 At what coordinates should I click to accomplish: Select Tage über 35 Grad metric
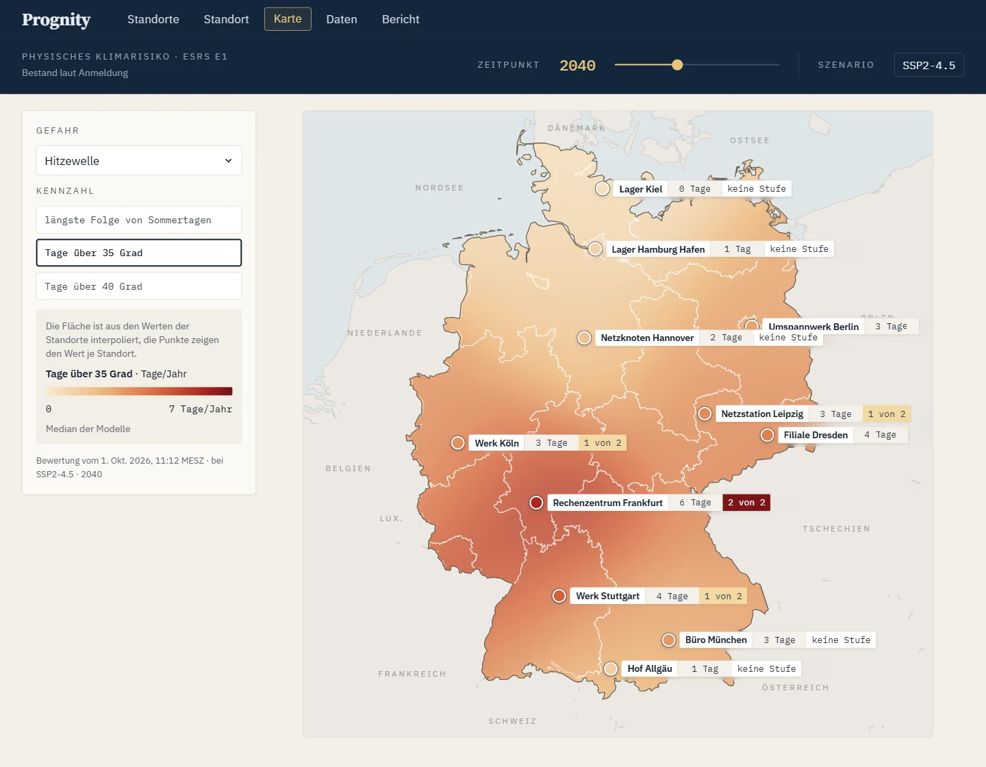[x=139, y=253]
